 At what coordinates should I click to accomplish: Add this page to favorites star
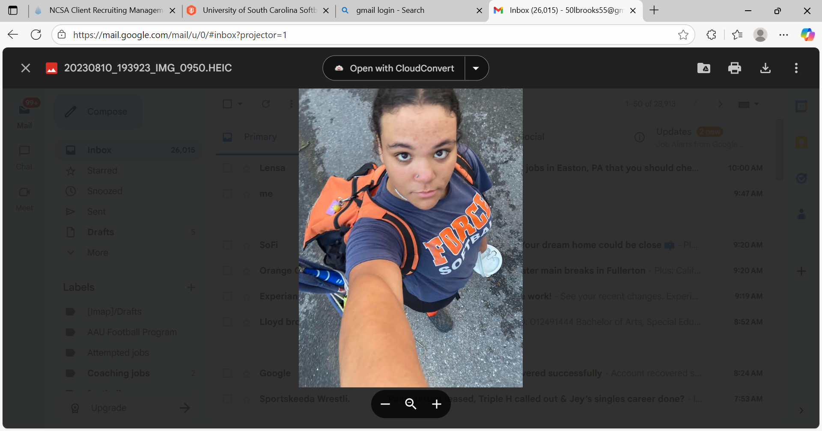683,35
